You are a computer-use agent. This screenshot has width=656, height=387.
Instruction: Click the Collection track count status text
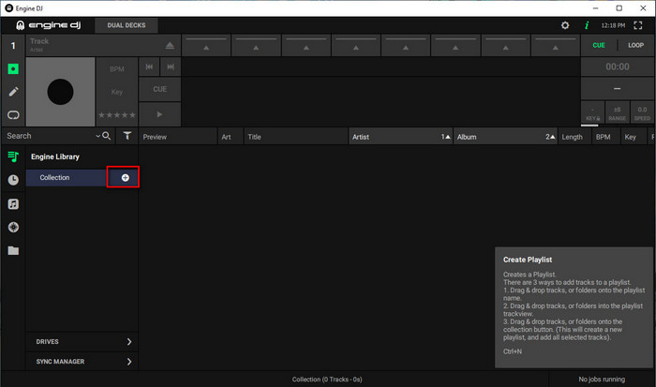[327, 380]
